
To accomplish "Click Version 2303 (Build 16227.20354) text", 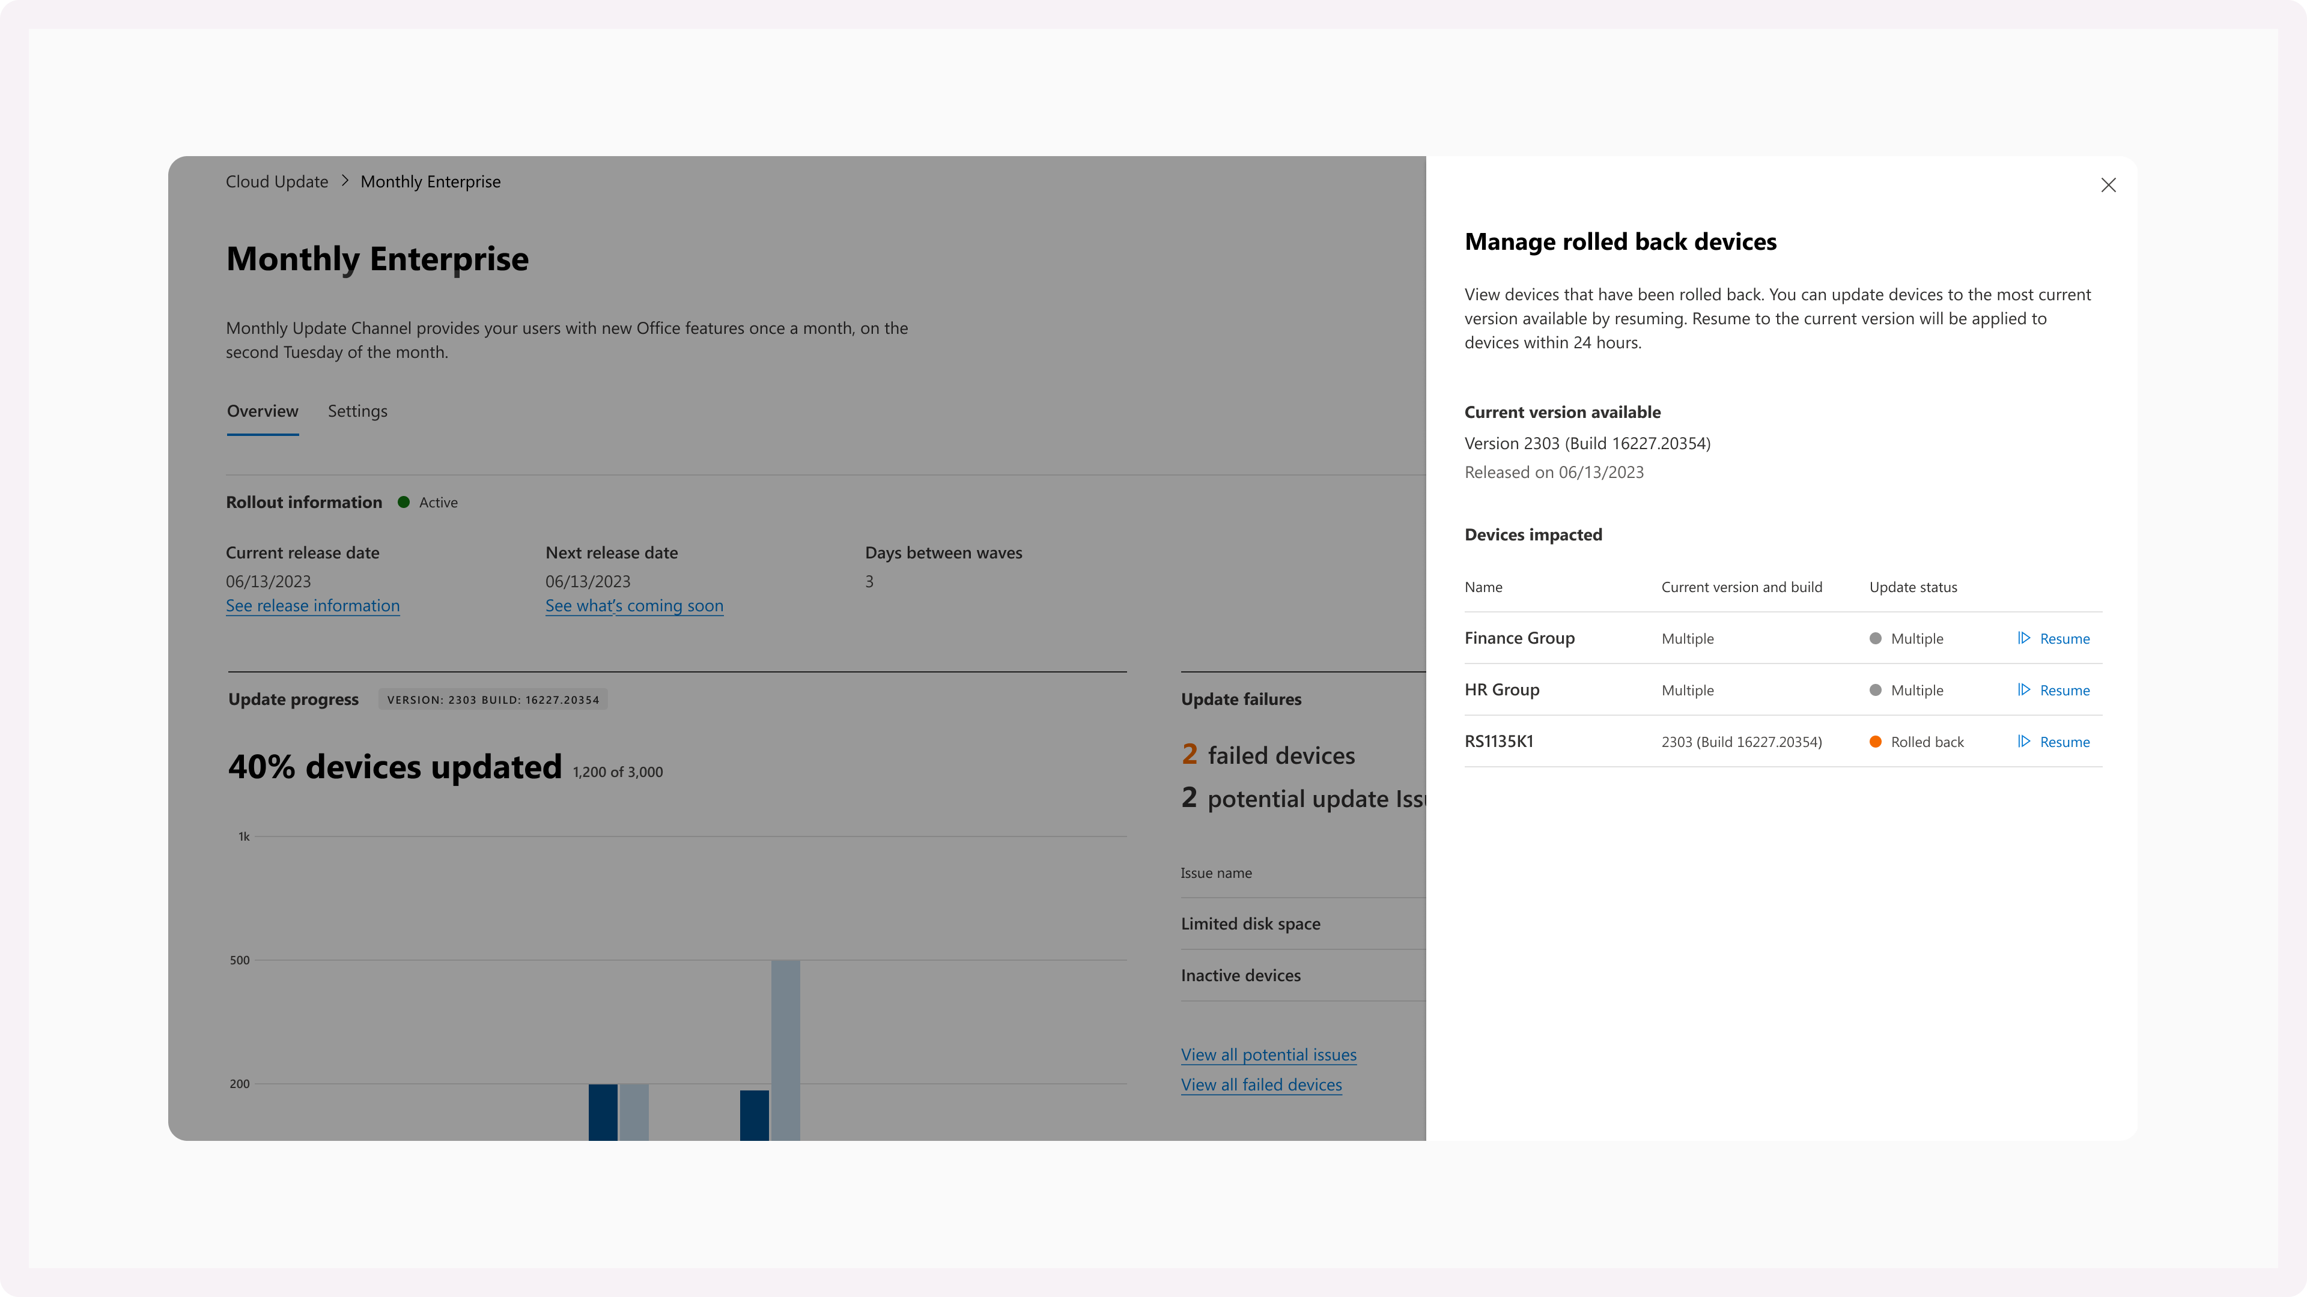I will pyautogui.click(x=1587, y=443).
